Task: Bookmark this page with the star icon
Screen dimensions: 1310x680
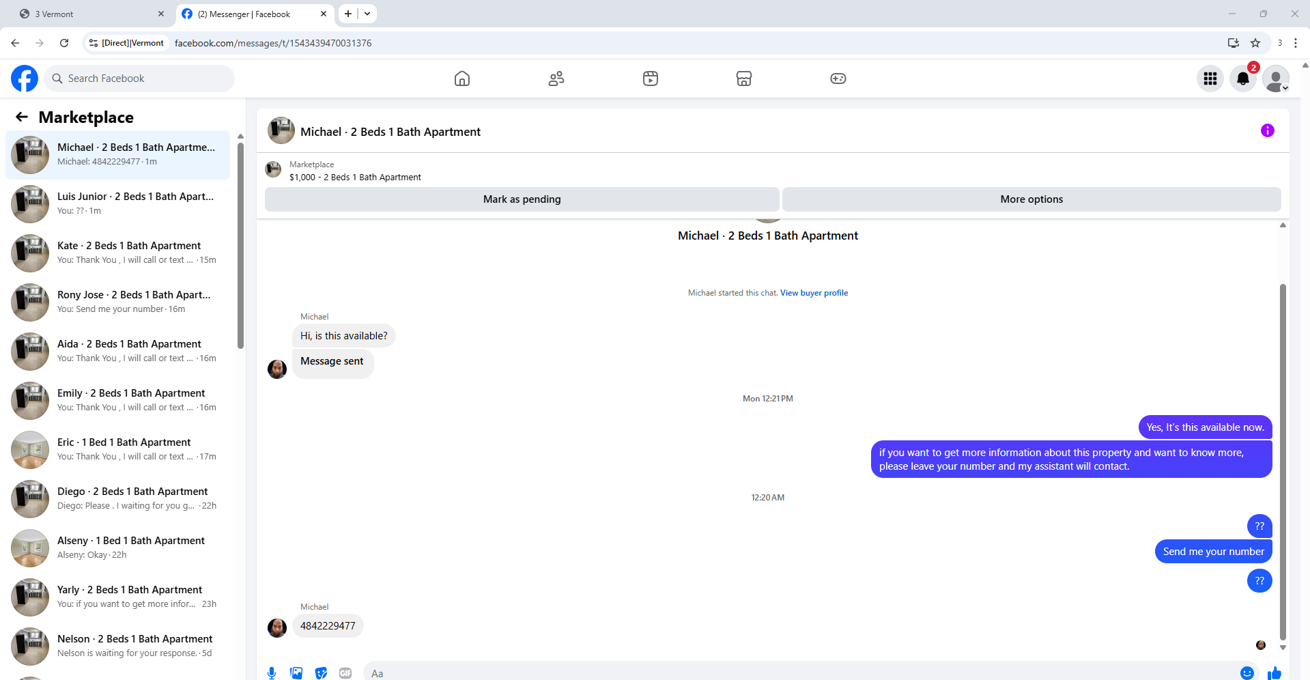Action: coord(1255,43)
